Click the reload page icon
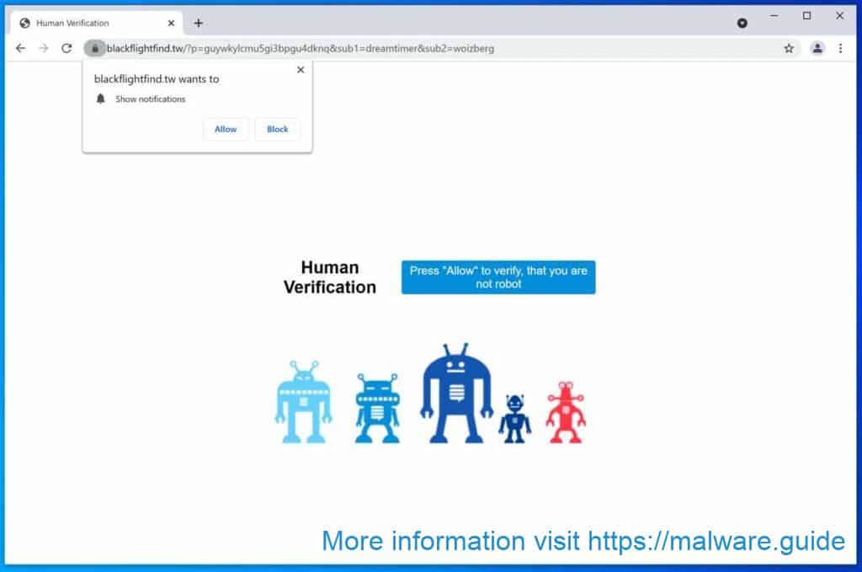The height and width of the screenshot is (572, 862). click(67, 49)
